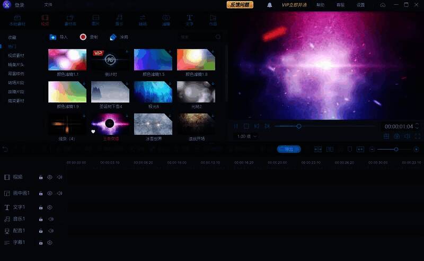The image size is (424, 261).
Task: Hide the 画中画1 track using eye icon
Action: pos(50,193)
